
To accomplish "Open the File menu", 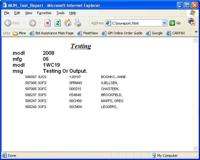I will click(7, 13).
